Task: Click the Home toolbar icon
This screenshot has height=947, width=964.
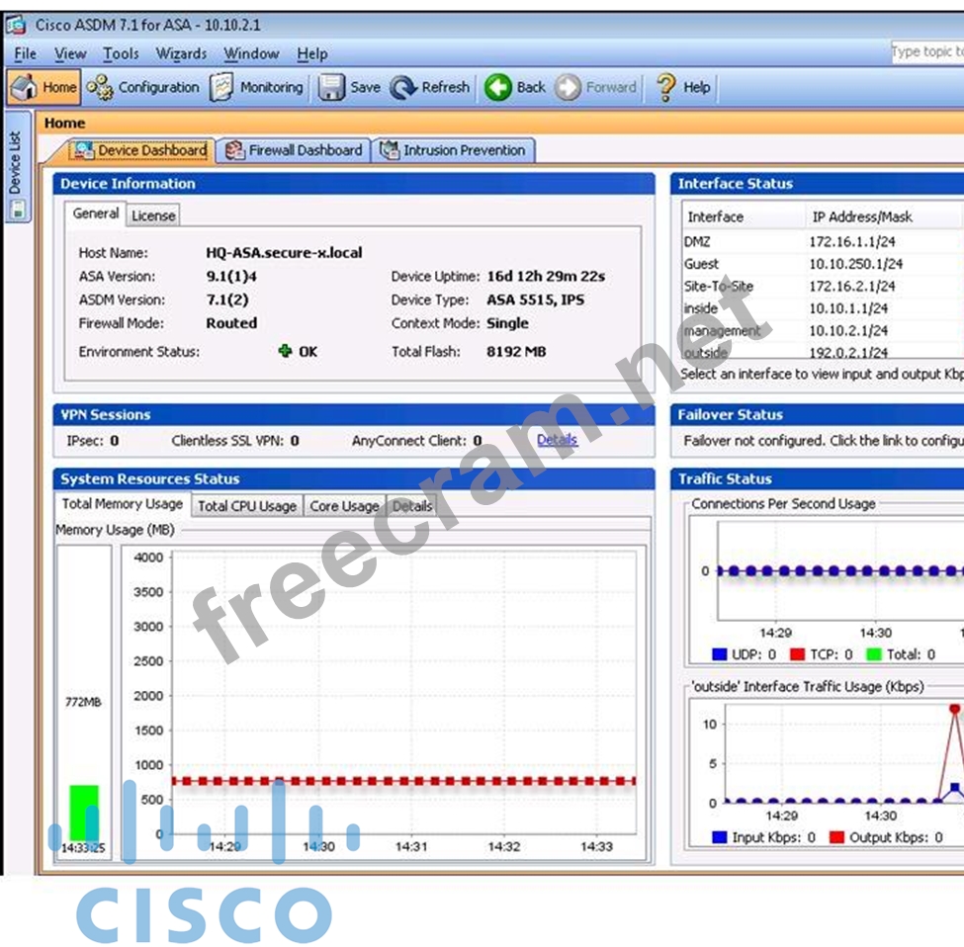Action: (x=24, y=88)
